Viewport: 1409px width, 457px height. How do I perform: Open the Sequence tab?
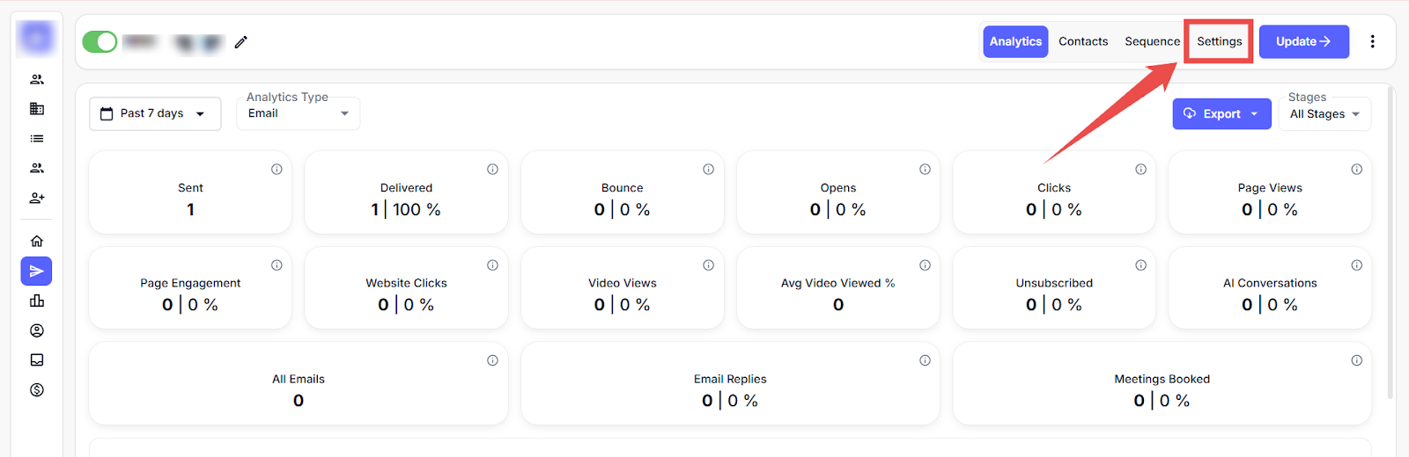(x=1152, y=41)
